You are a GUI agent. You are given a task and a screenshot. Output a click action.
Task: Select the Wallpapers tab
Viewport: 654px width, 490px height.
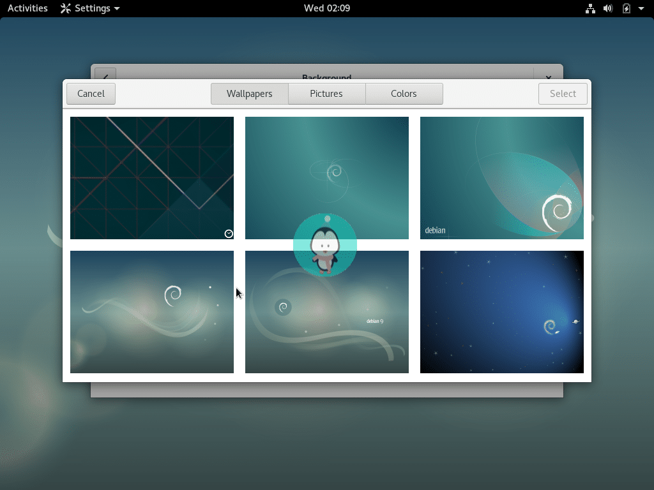click(249, 93)
